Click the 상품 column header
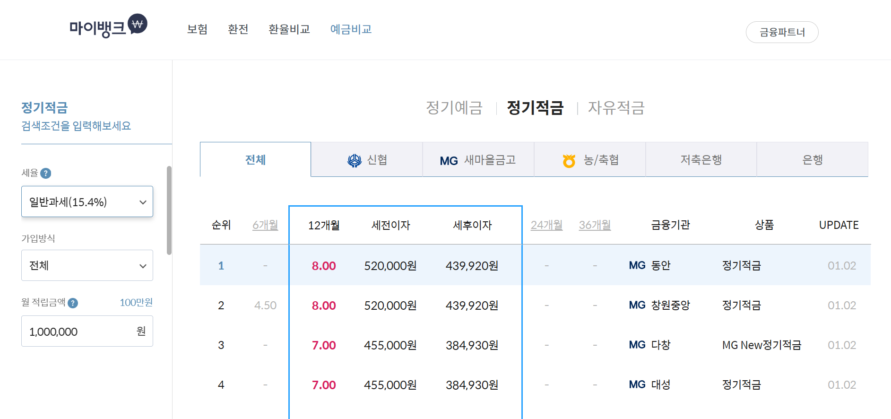The image size is (891, 419). (764, 225)
